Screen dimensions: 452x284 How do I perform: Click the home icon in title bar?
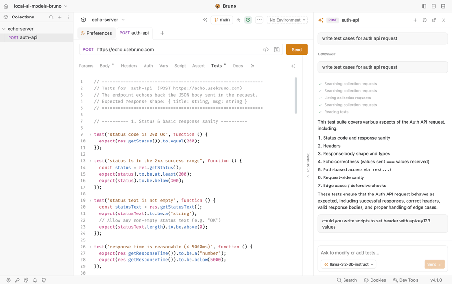tap(6, 6)
